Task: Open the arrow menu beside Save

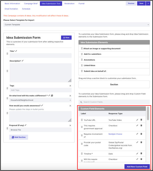Action: click(x=148, y=3)
